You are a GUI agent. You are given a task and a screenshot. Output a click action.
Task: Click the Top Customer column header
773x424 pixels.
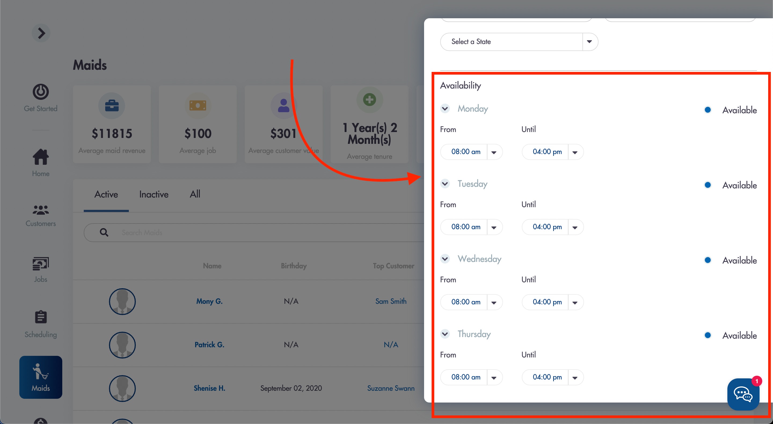[x=393, y=266]
